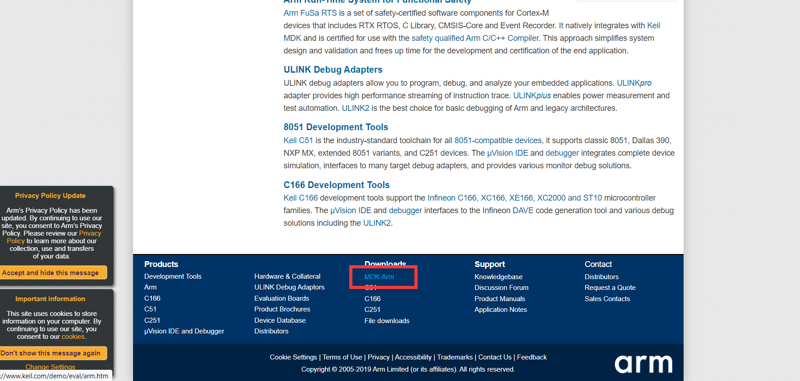Open safety qualified Arm C/C++ Compiler link
Screen dimensions: 800x381
coord(475,38)
